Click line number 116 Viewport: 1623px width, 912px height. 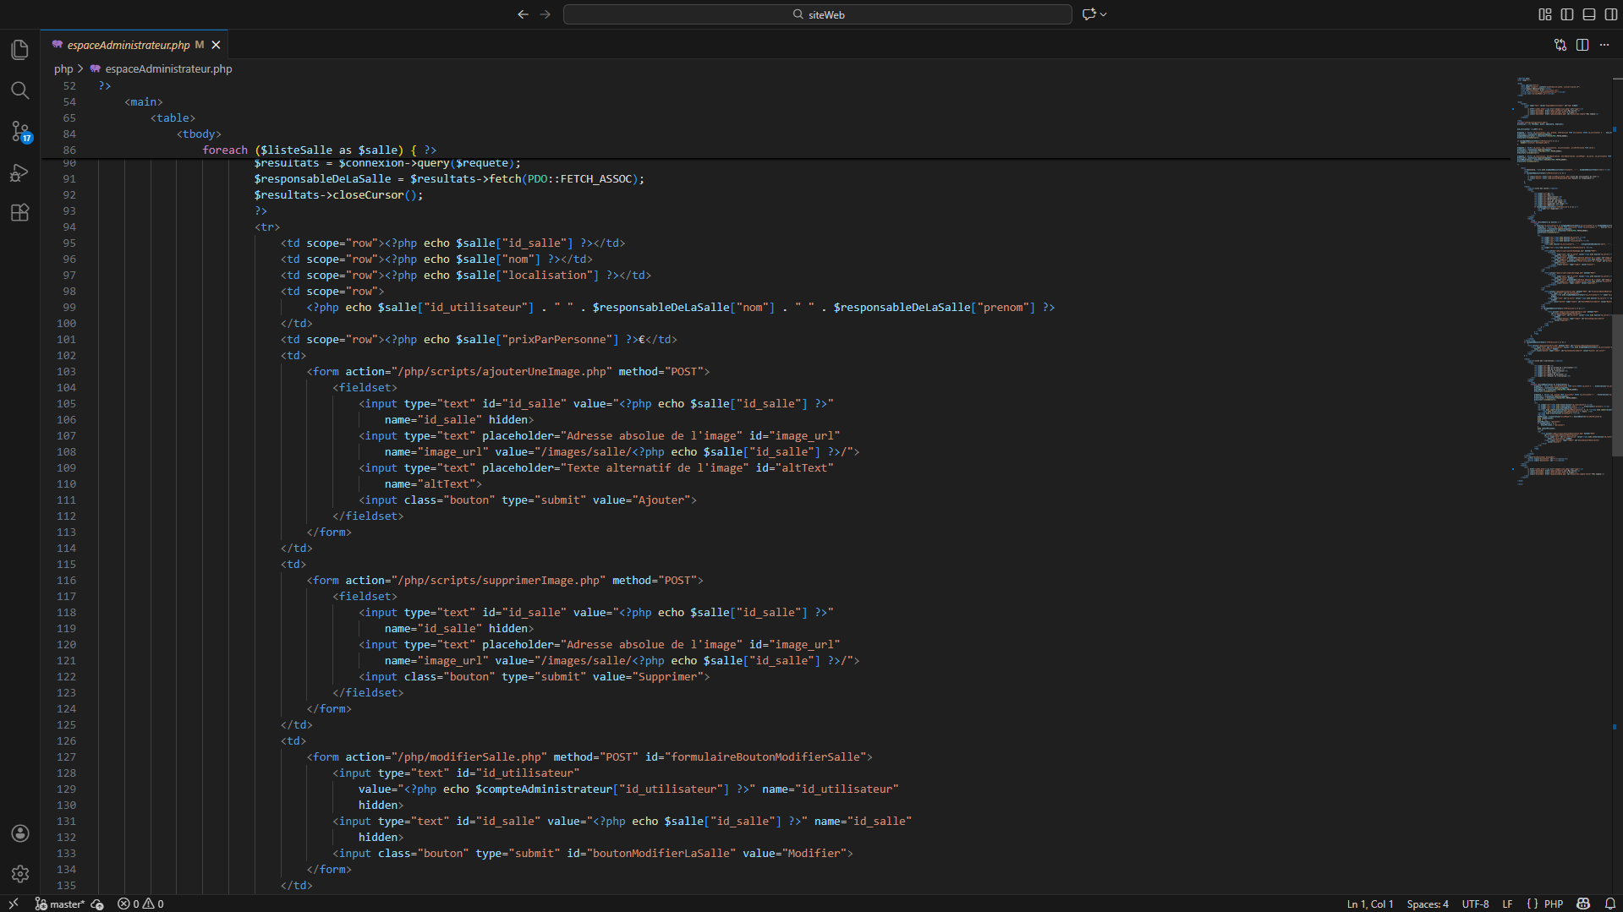click(x=66, y=580)
